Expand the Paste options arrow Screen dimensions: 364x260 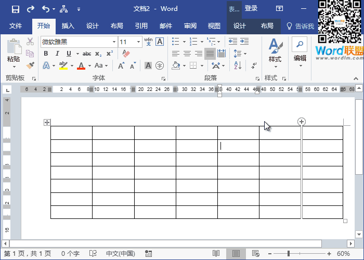point(14,67)
